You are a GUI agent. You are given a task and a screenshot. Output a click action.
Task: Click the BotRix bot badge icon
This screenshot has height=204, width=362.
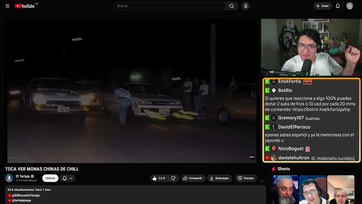tap(274, 91)
